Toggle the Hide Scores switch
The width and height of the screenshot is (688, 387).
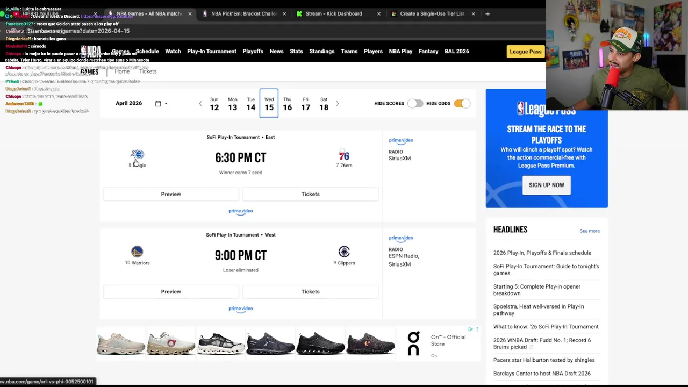coord(414,103)
